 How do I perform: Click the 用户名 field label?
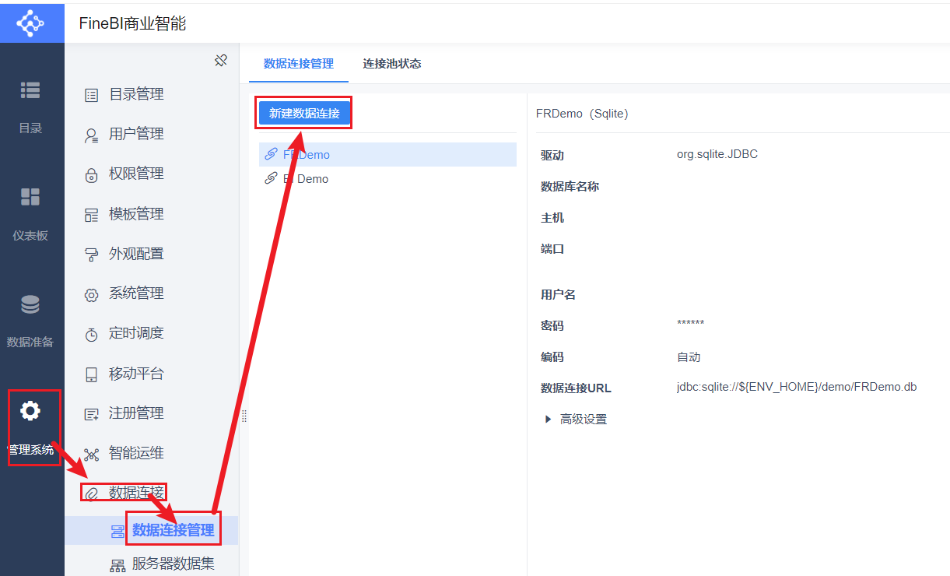click(x=559, y=295)
